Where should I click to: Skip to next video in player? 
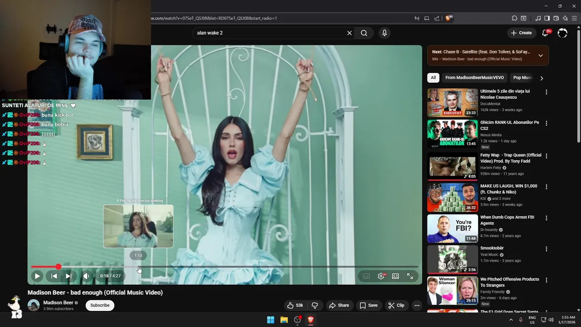tap(69, 276)
